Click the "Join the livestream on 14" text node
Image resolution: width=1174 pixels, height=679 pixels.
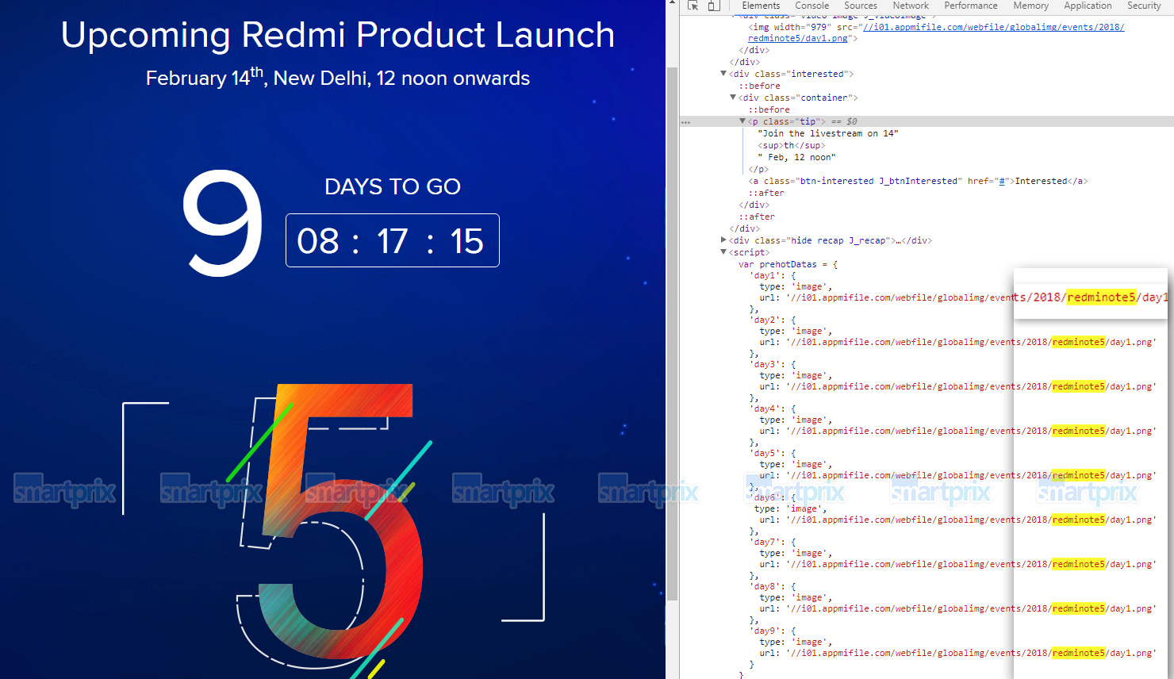(828, 133)
